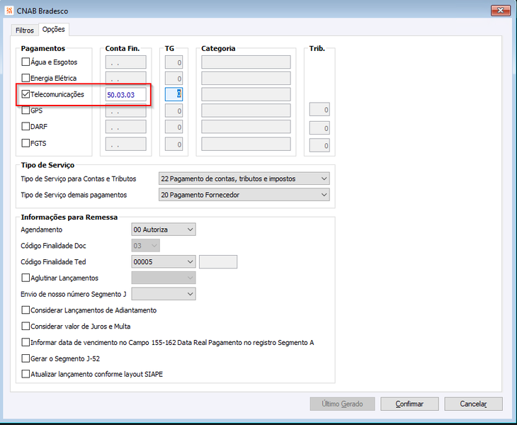Viewport: 517px width, 425px height.
Task: Click the Água e Esgotos Categoria field
Action: [x=246, y=62]
